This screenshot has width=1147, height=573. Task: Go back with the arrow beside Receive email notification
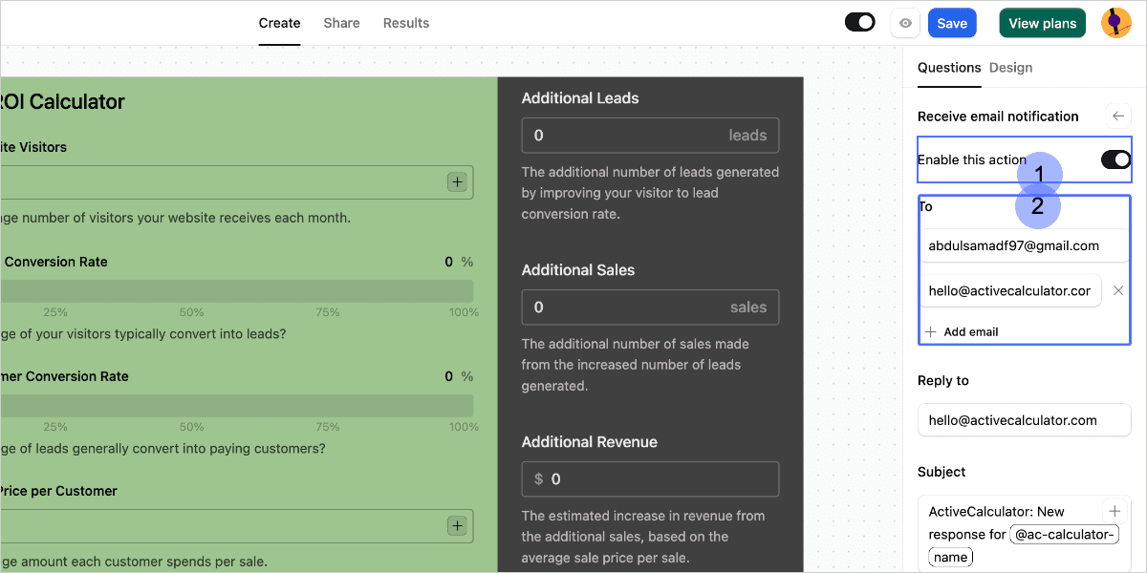tap(1118, 117)
